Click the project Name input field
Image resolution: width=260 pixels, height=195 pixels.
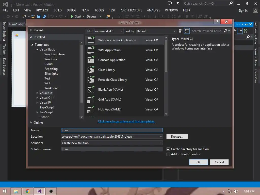coord(112,130)
